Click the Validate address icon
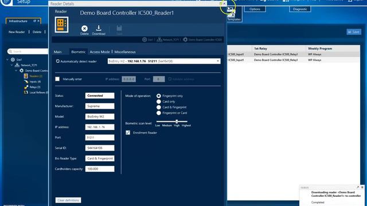 pyautogui.click(x=170, y=79)
